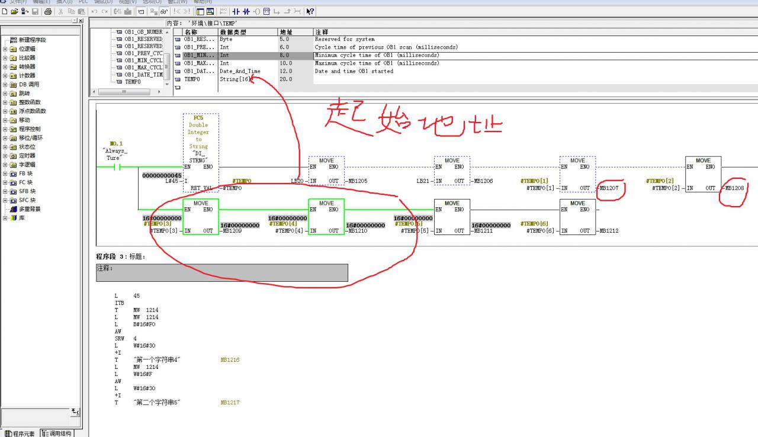This screenshot has height=437, width=758.
Task: Expand the 比较器 tree node
Action: (x=5, y=57)
